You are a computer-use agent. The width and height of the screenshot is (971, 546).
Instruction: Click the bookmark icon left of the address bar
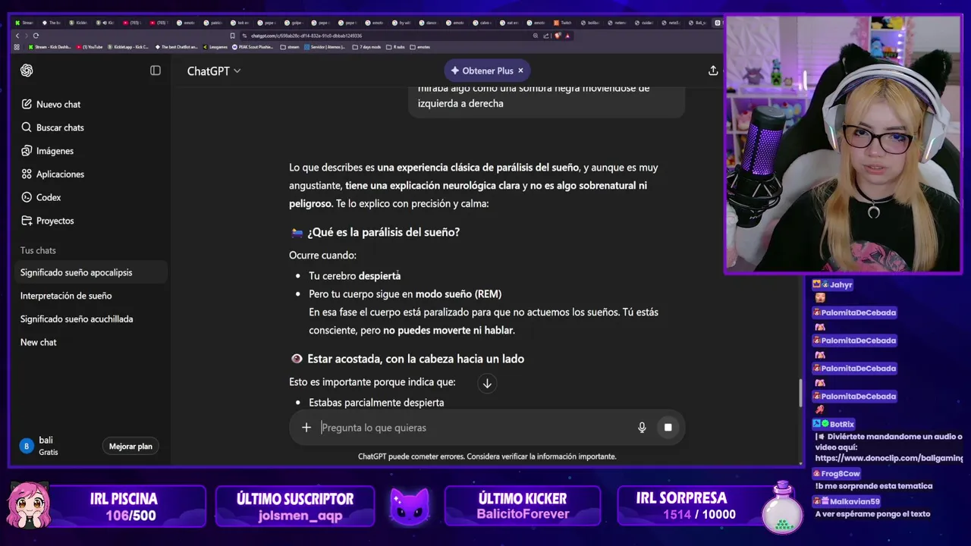coord(232,36)
